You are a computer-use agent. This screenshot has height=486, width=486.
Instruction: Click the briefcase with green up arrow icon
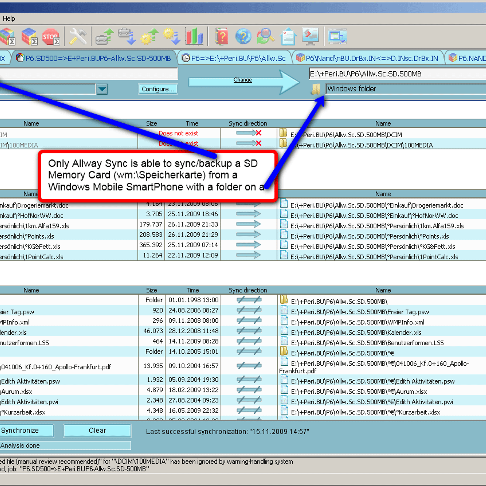point(104,37)
